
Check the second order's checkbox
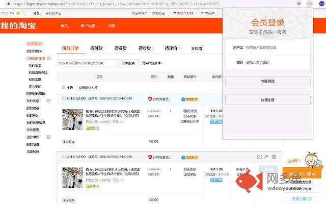click(64, 157)
